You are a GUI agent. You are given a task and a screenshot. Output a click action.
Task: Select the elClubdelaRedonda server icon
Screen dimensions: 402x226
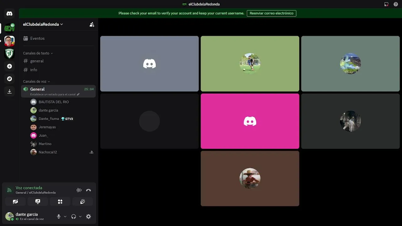click(x=9, y=28)
